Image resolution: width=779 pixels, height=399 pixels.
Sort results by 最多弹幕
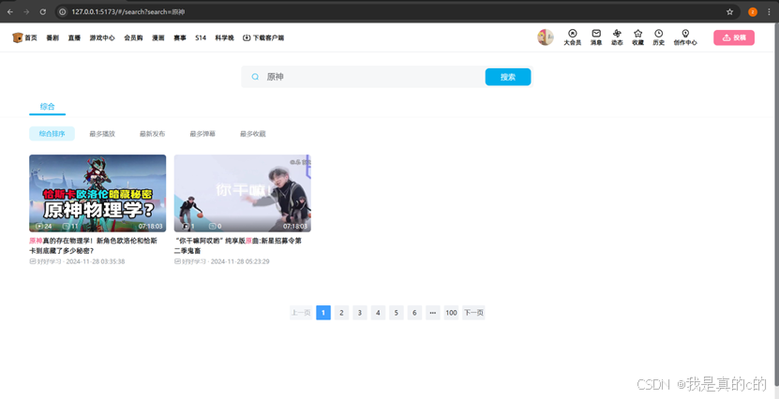click(x=202, y=134)
